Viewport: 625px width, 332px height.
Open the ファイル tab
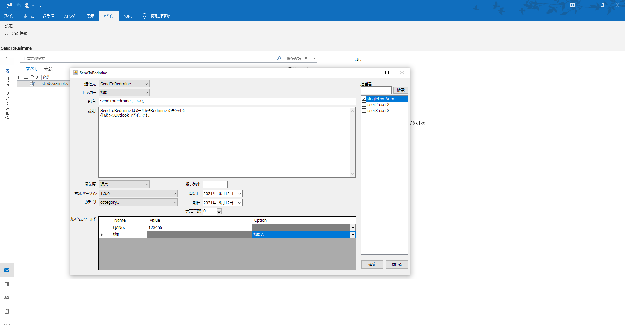point(10,16)
